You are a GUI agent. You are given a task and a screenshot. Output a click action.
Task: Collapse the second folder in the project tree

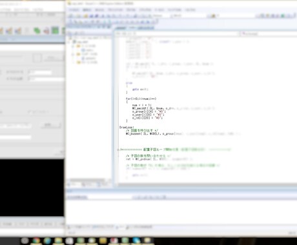pyautogui.click(x=73, y=54)
